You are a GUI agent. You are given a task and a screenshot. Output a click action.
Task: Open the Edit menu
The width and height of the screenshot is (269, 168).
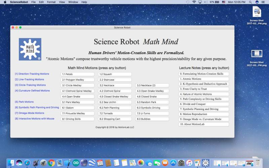[41, 2]
